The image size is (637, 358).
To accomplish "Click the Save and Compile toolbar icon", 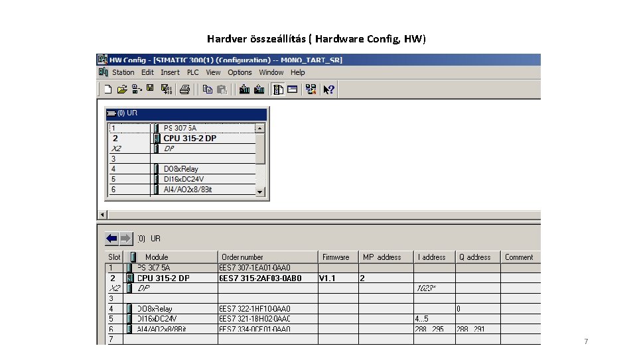I will [166, 89].
